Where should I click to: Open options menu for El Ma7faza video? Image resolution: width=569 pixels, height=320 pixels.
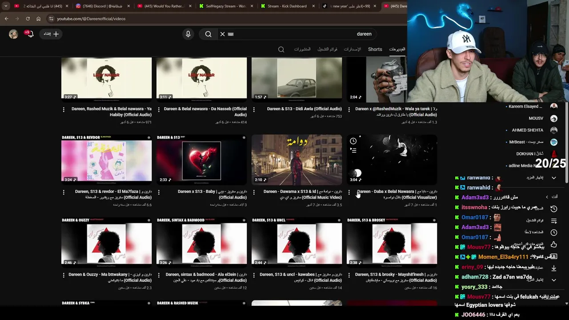click(x=64, y=192)
